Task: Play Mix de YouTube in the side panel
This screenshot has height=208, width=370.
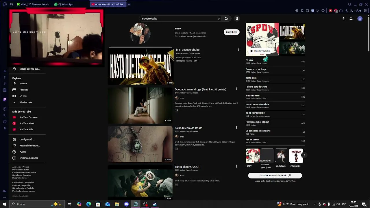Action: (260, 51)
